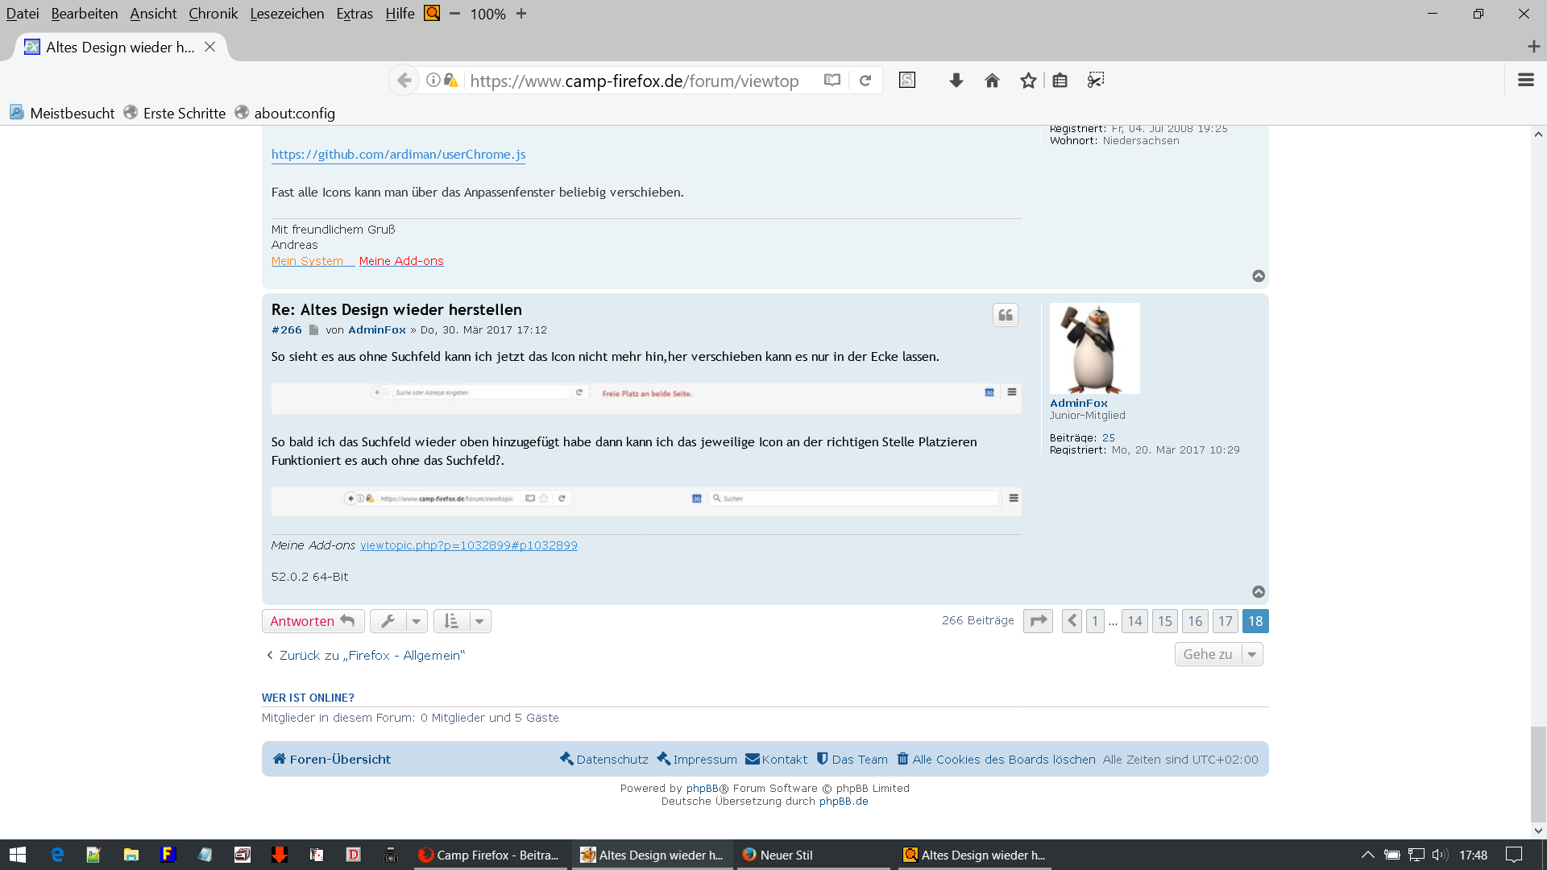Image resolution: width=1547 pixels, height=870 pixels.
Task: Open reader view icon in address bar
Action: click(832, 80)
